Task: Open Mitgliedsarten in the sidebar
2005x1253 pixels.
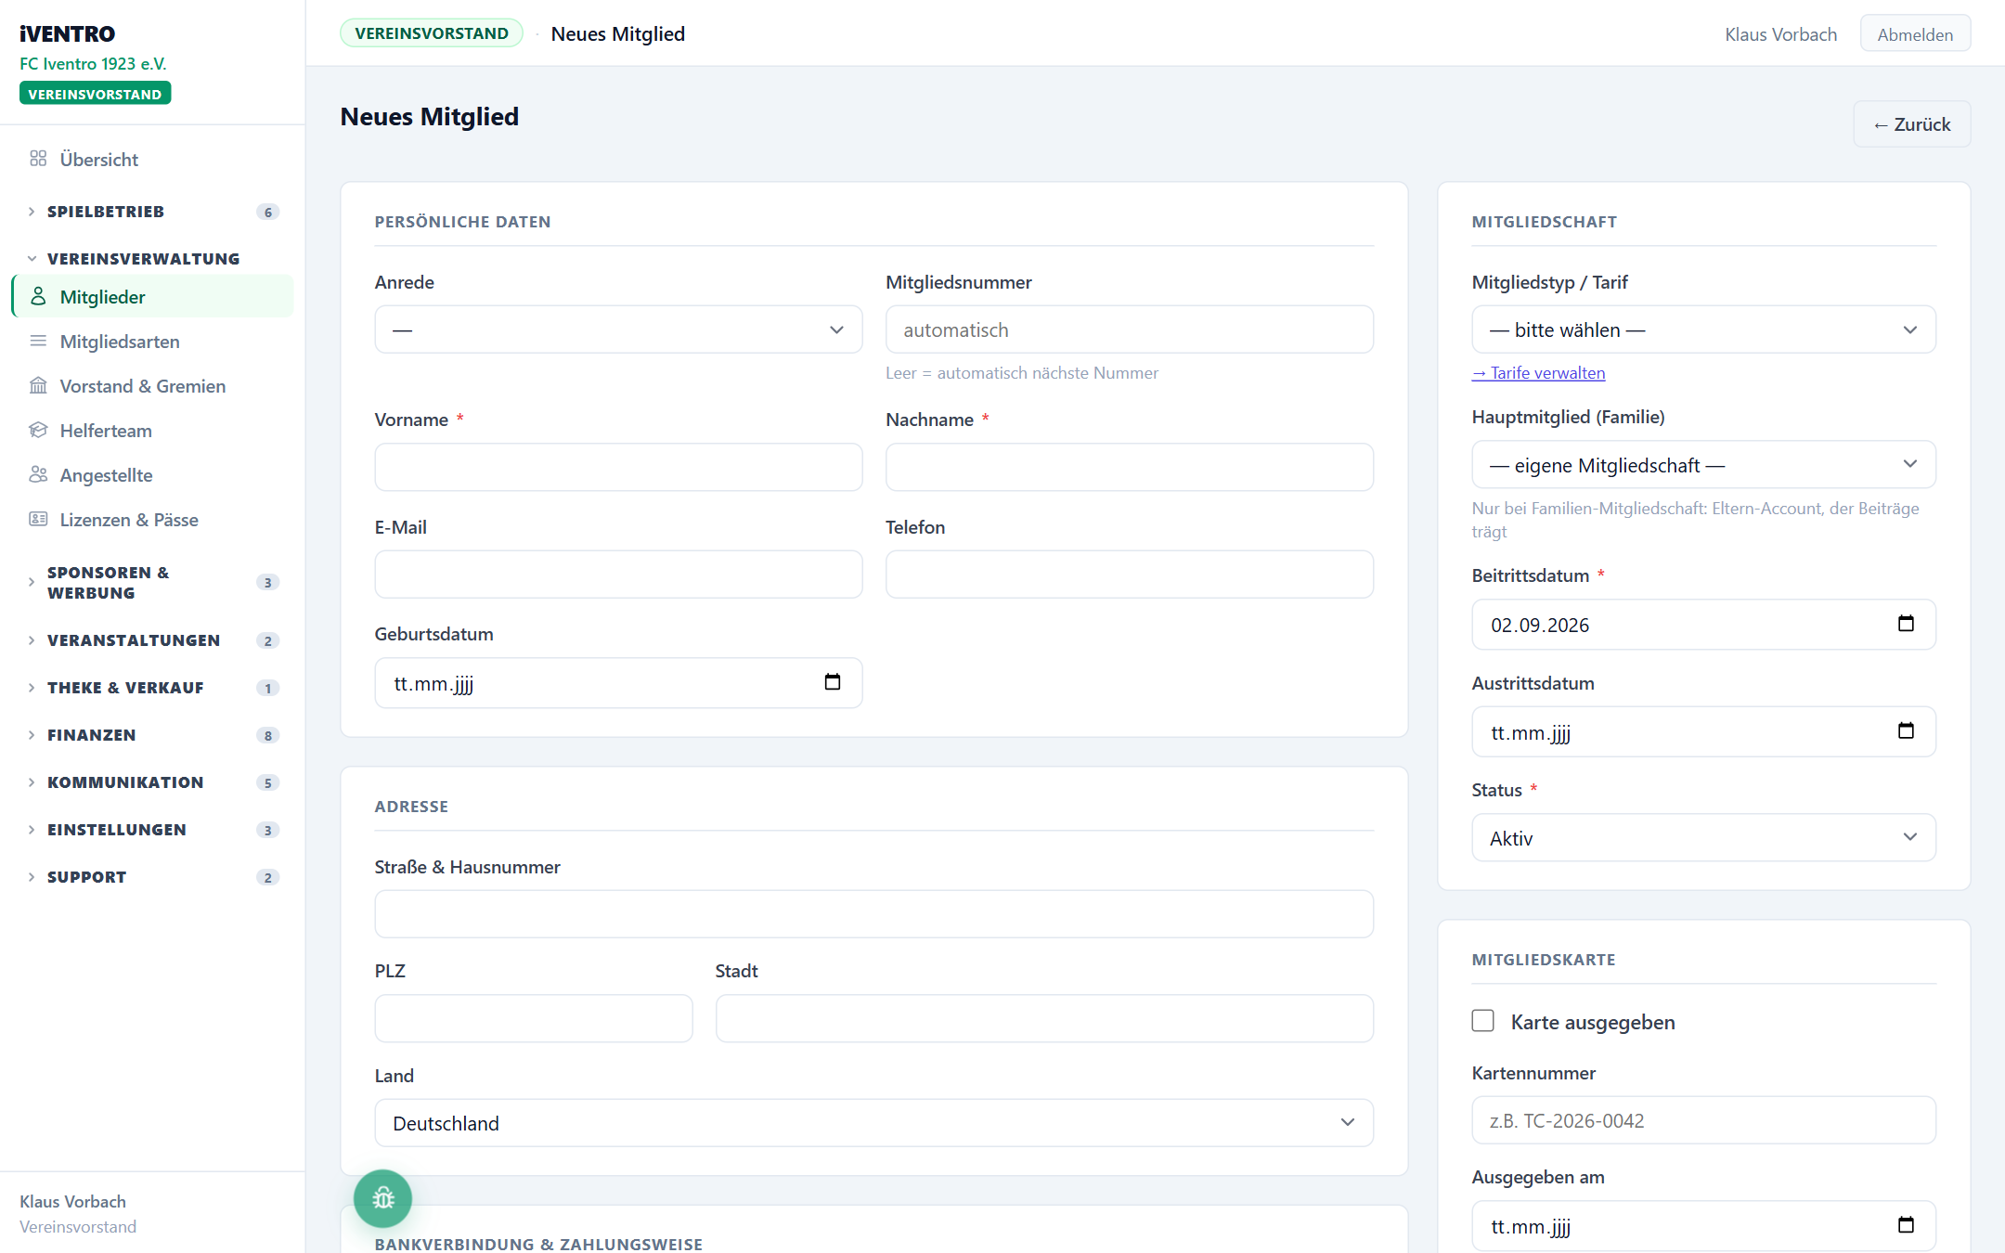Action: [152, 341]
